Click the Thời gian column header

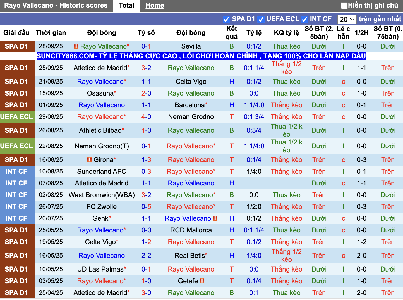click(x=51, y=33)
